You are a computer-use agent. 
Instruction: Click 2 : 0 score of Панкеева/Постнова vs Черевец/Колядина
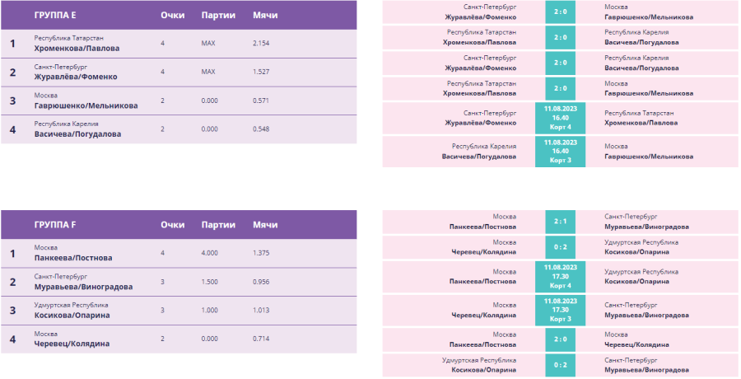pos(560,339)
